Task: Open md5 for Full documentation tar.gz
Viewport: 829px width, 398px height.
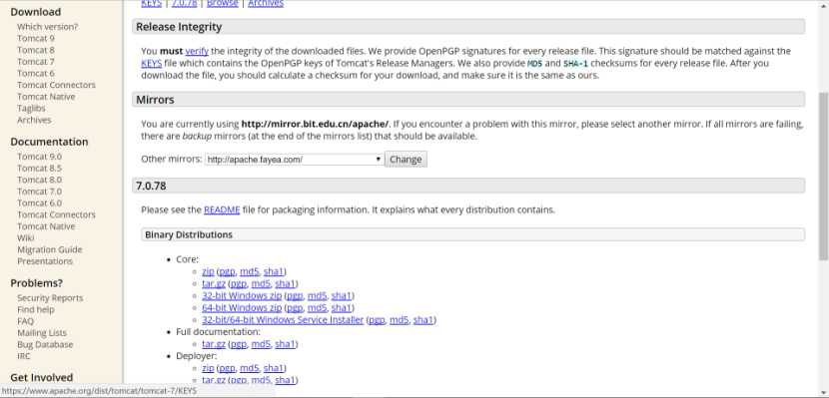Action: click(261, 344)
